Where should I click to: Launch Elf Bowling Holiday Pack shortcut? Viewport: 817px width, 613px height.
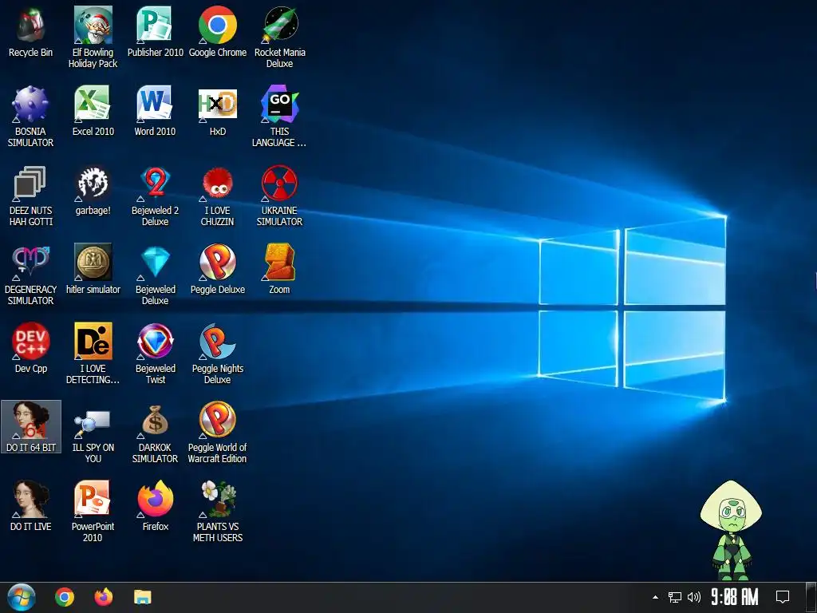point(93,38)
